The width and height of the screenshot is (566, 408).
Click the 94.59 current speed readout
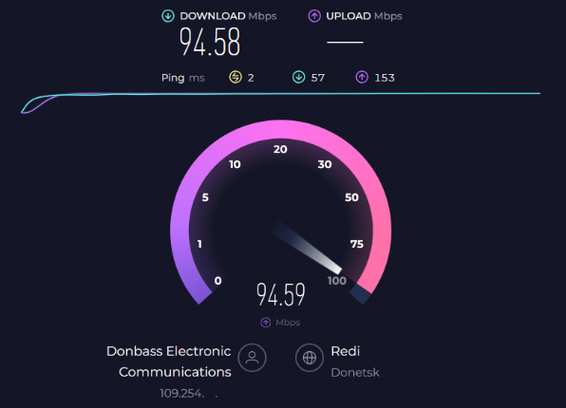click(281, 295)
